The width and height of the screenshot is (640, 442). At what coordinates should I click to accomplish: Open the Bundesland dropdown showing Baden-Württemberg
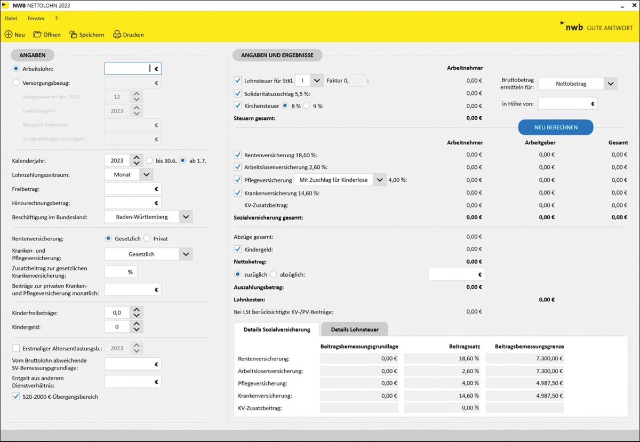186,217
